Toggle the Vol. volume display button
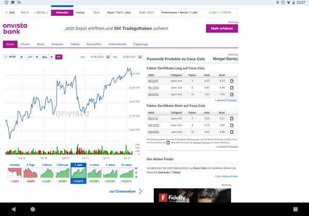This screenshot has width=309, height=216. pyautogui.click(x=59, y=57)
